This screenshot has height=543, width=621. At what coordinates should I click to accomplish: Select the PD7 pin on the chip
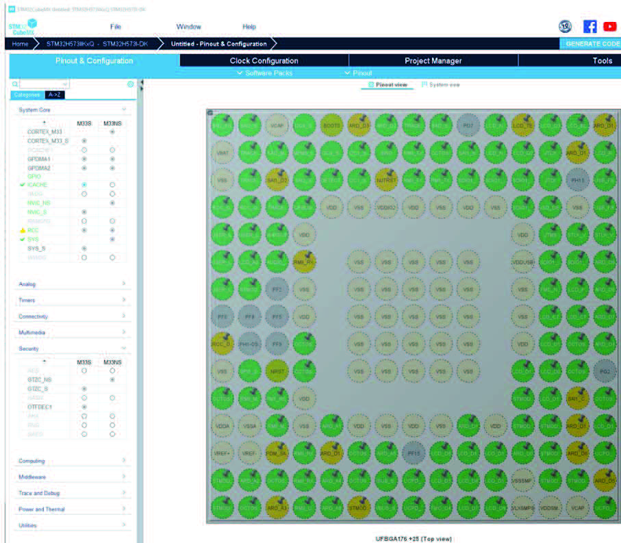click(468, 125)
